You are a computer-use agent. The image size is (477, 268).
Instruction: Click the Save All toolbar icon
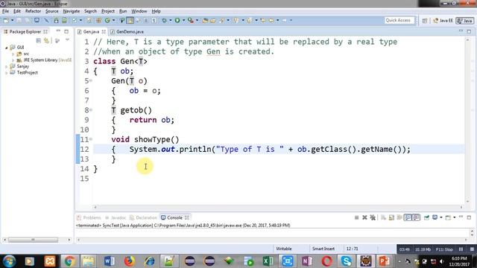(x=28, y=20)
